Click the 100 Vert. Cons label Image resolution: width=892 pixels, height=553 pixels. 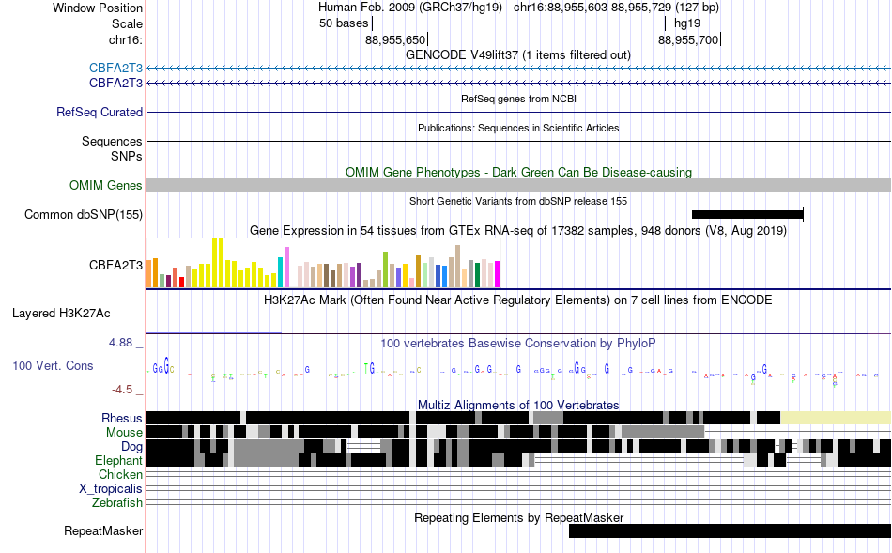pyautogui.click(x=53, y=366)
